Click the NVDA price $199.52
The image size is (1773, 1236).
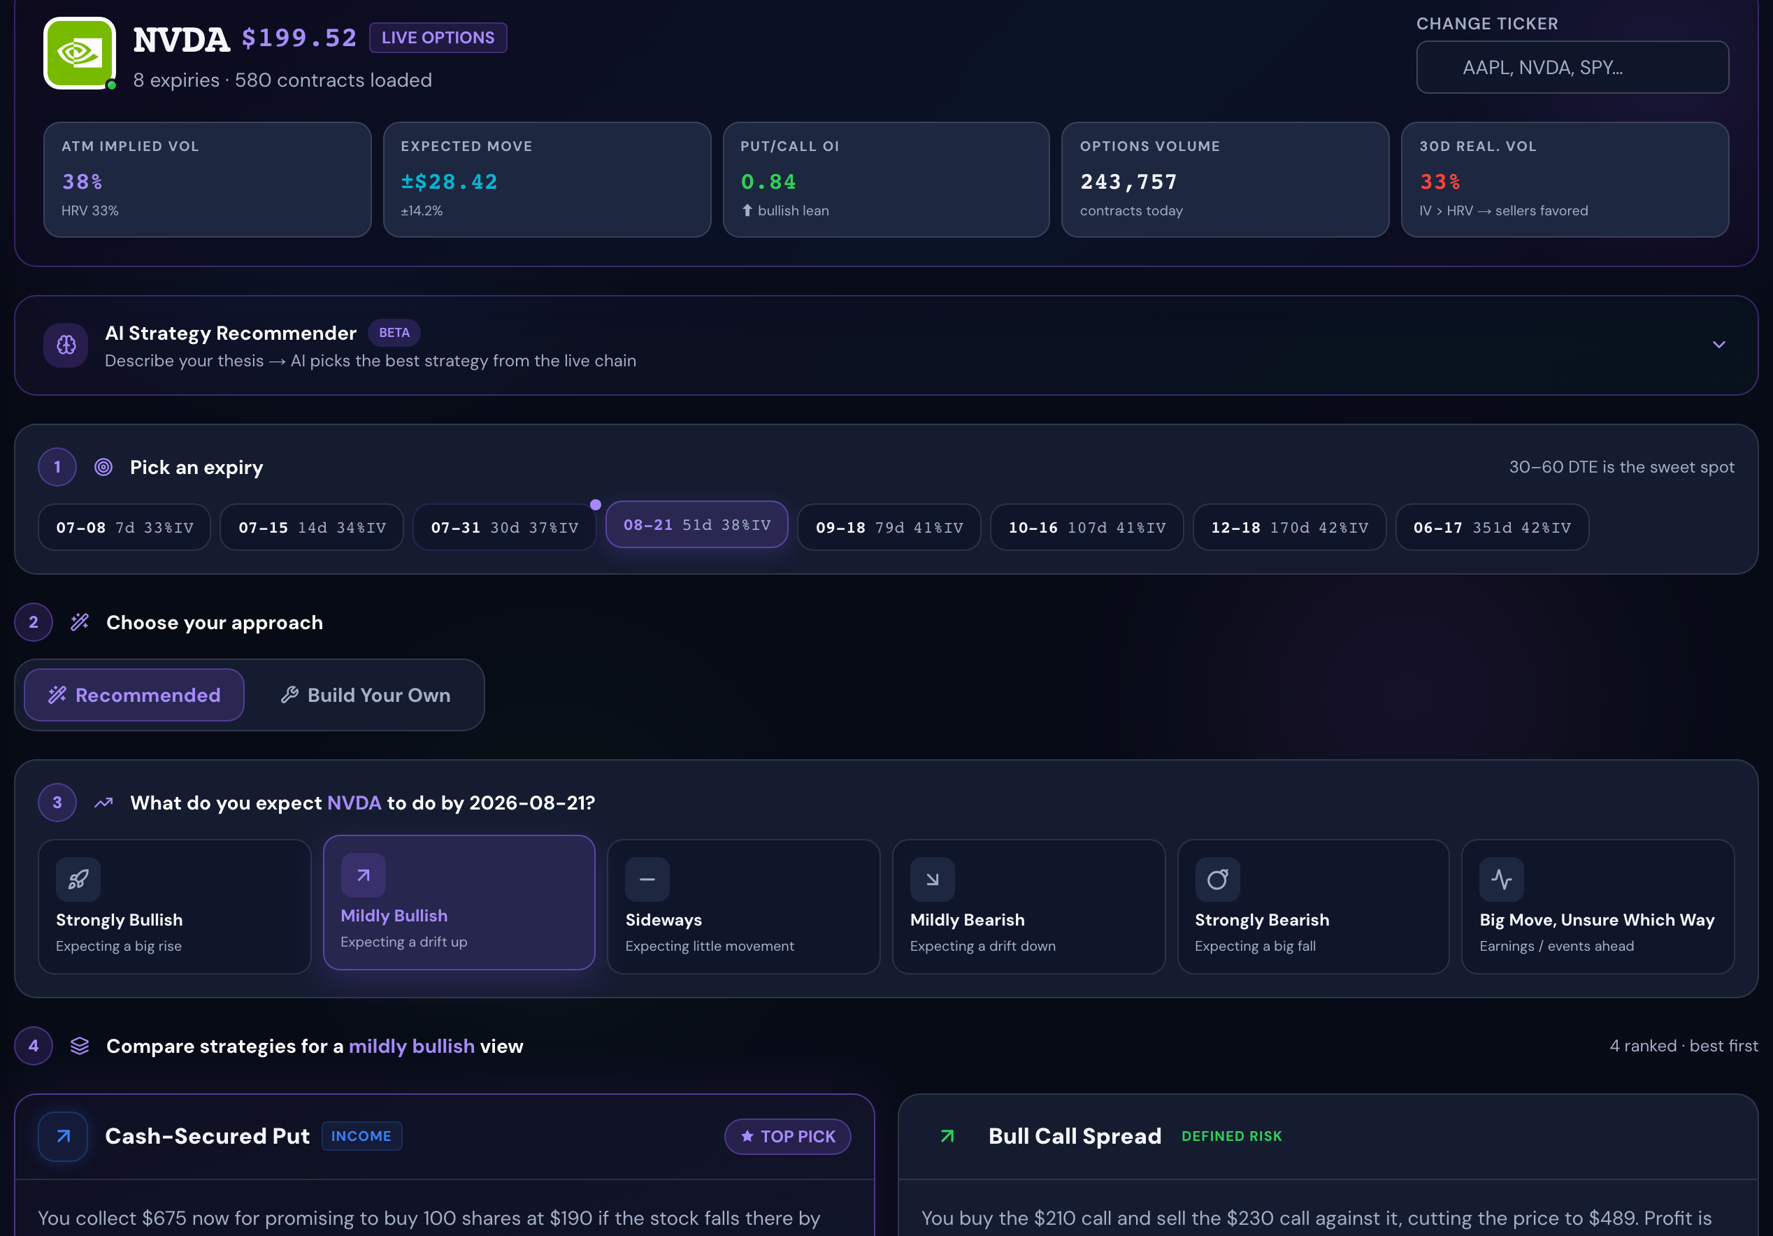tap(300, 38)
